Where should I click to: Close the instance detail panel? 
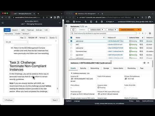(148, 63)
